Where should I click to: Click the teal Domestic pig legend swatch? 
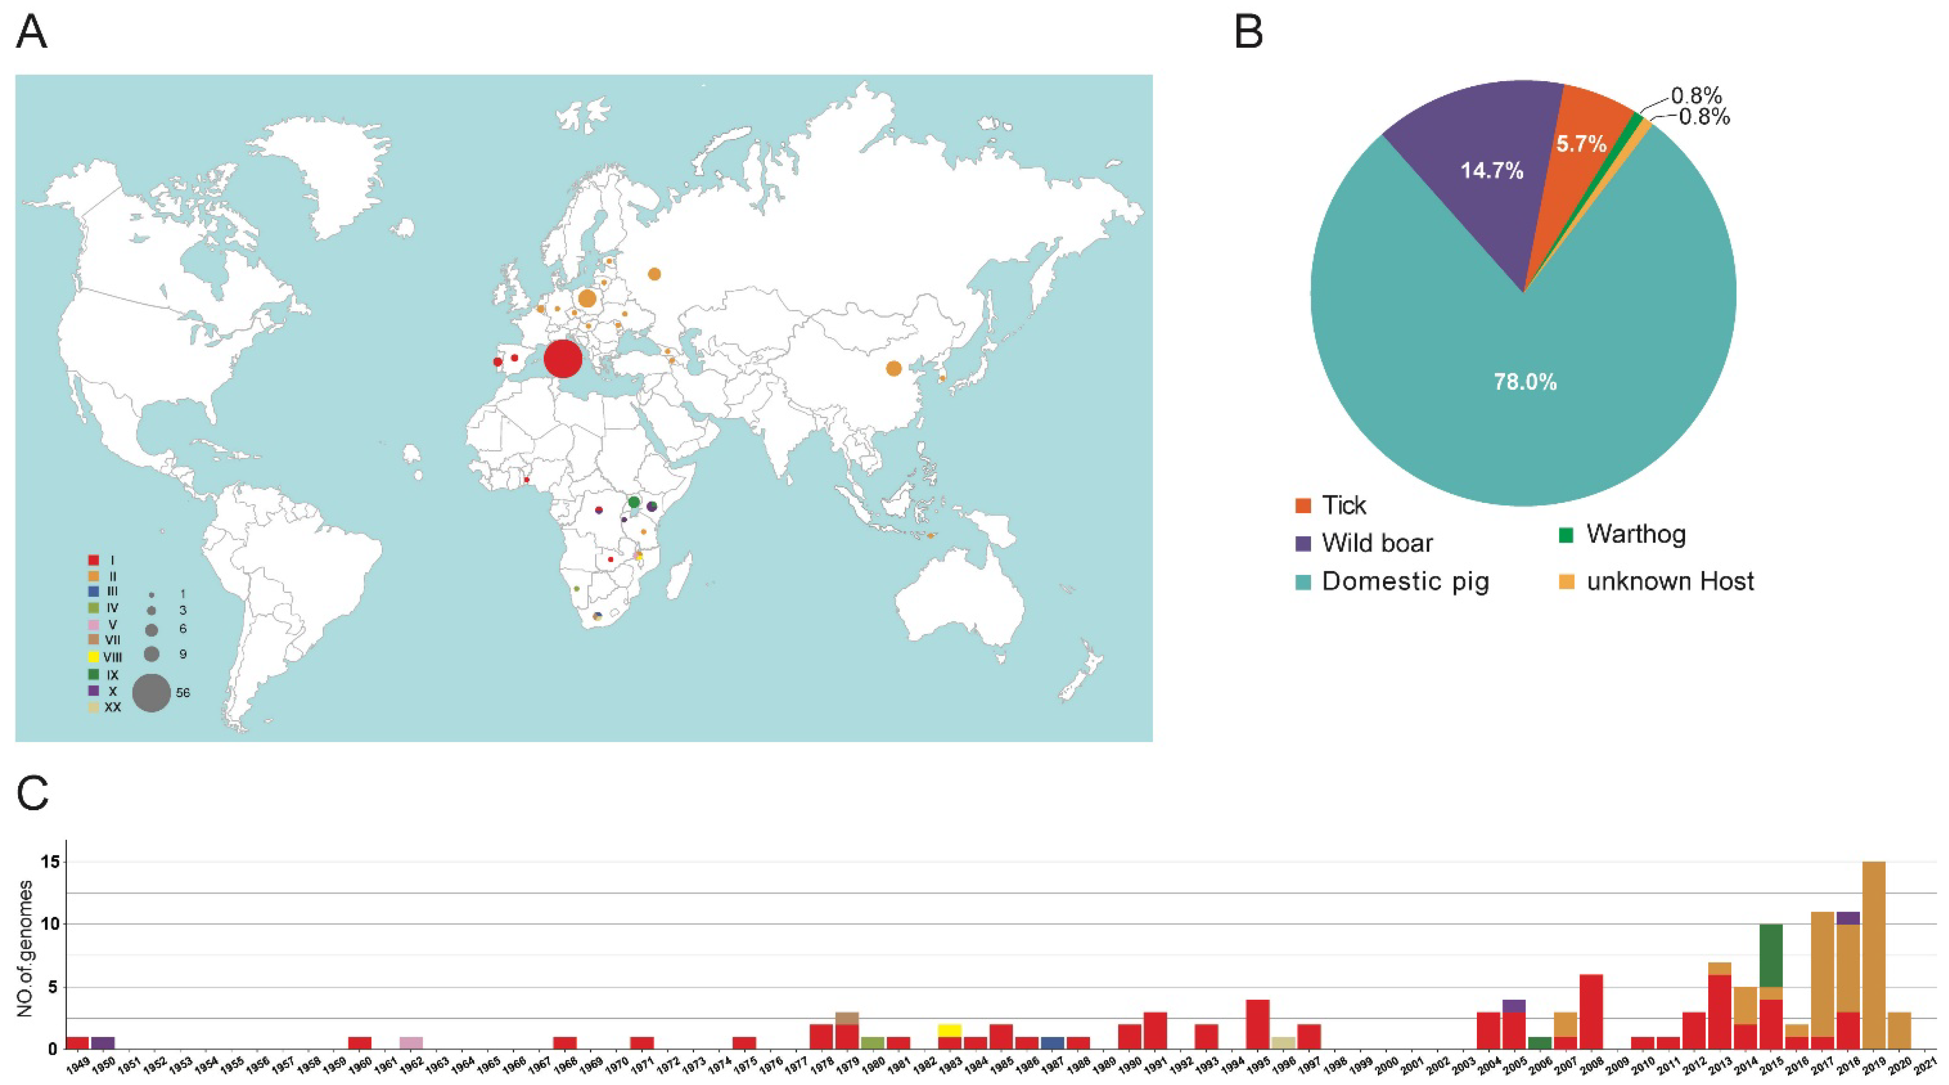(x=1303, y=582)
